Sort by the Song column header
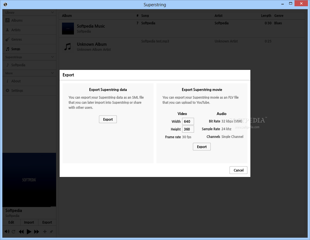Viewport: 310px width, 240px height. [145, 15]
